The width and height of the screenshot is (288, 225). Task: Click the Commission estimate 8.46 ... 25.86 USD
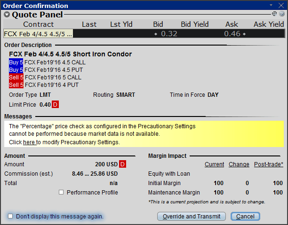click(x=95, y=174)
